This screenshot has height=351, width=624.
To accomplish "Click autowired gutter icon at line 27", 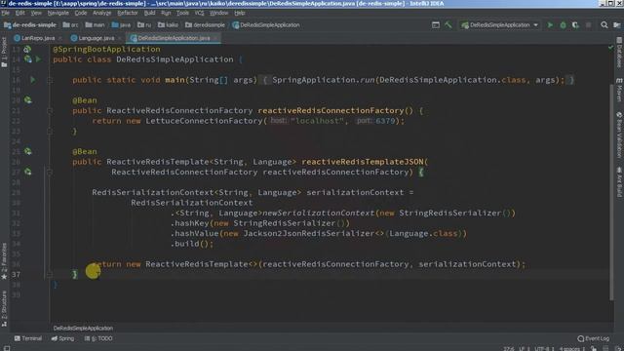I will click(x=28, y=172).
